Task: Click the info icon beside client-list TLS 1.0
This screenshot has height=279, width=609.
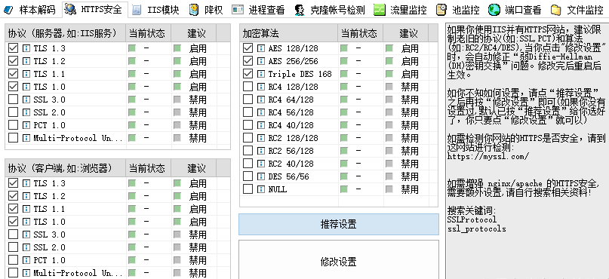Action: [x=26, y=221]
